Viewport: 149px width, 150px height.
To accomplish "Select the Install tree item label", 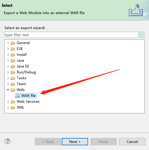I will tap(22, 55).
